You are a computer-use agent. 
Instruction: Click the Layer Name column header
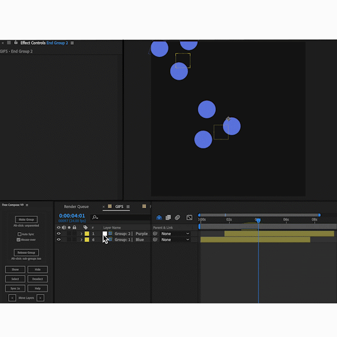click(112, 227)
